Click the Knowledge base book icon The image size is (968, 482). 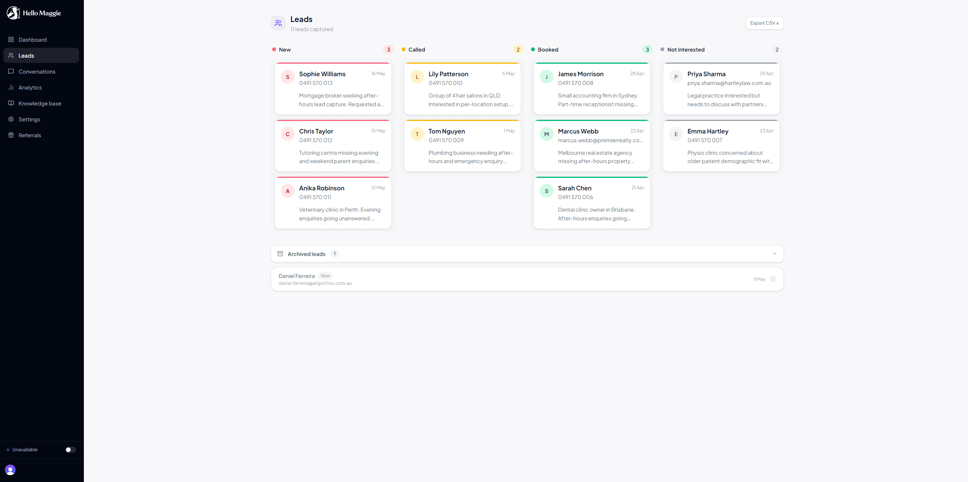(11, 103)
